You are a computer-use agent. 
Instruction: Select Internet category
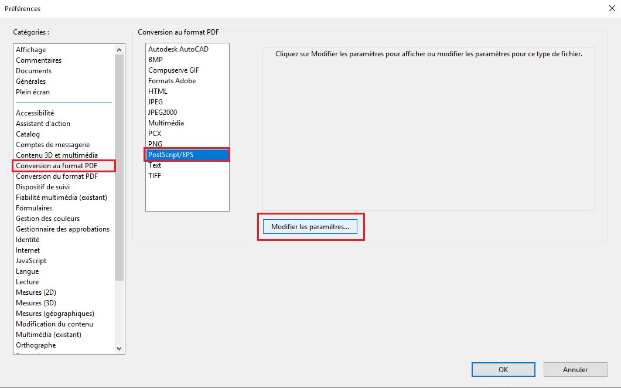[28, 250]
